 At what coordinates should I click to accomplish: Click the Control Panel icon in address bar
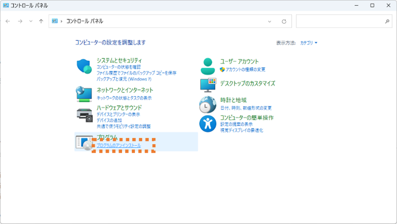(x=55, y=21)
